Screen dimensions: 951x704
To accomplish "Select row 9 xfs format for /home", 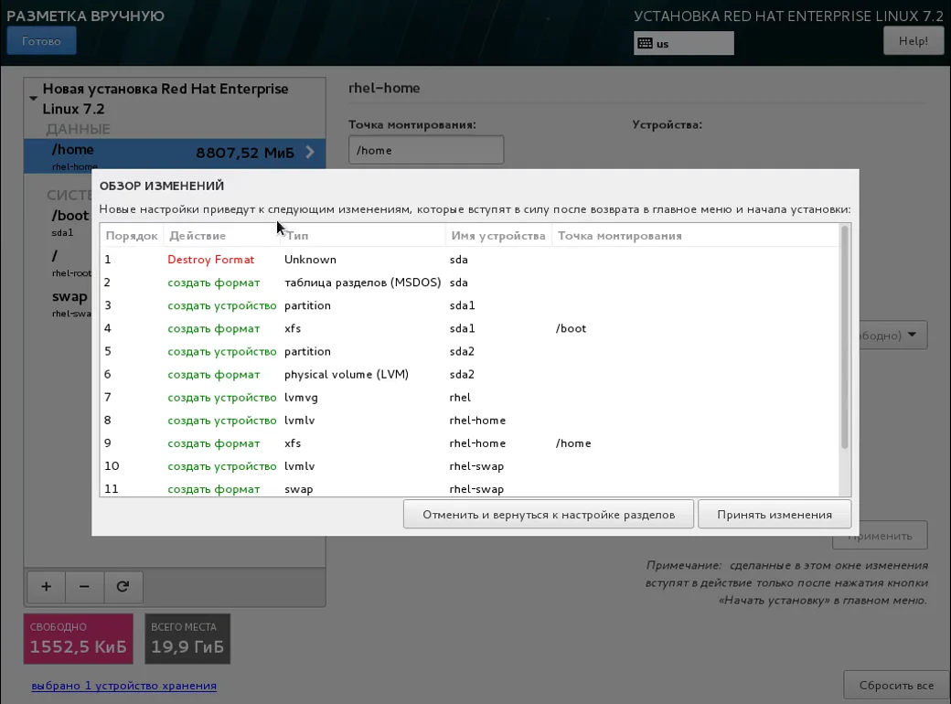I will coord(469,443).
